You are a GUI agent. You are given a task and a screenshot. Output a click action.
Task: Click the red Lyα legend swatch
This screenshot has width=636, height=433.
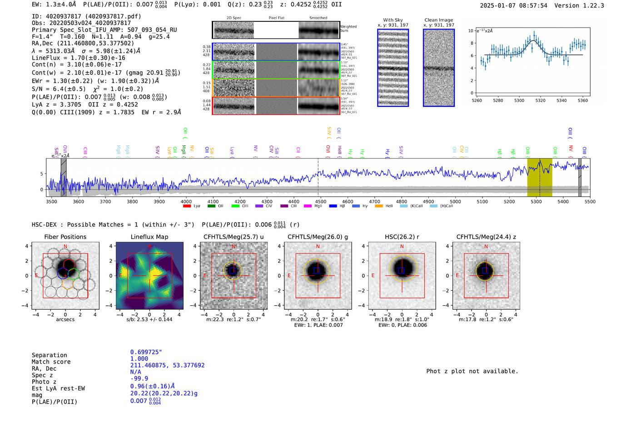(x=187, y=206)
